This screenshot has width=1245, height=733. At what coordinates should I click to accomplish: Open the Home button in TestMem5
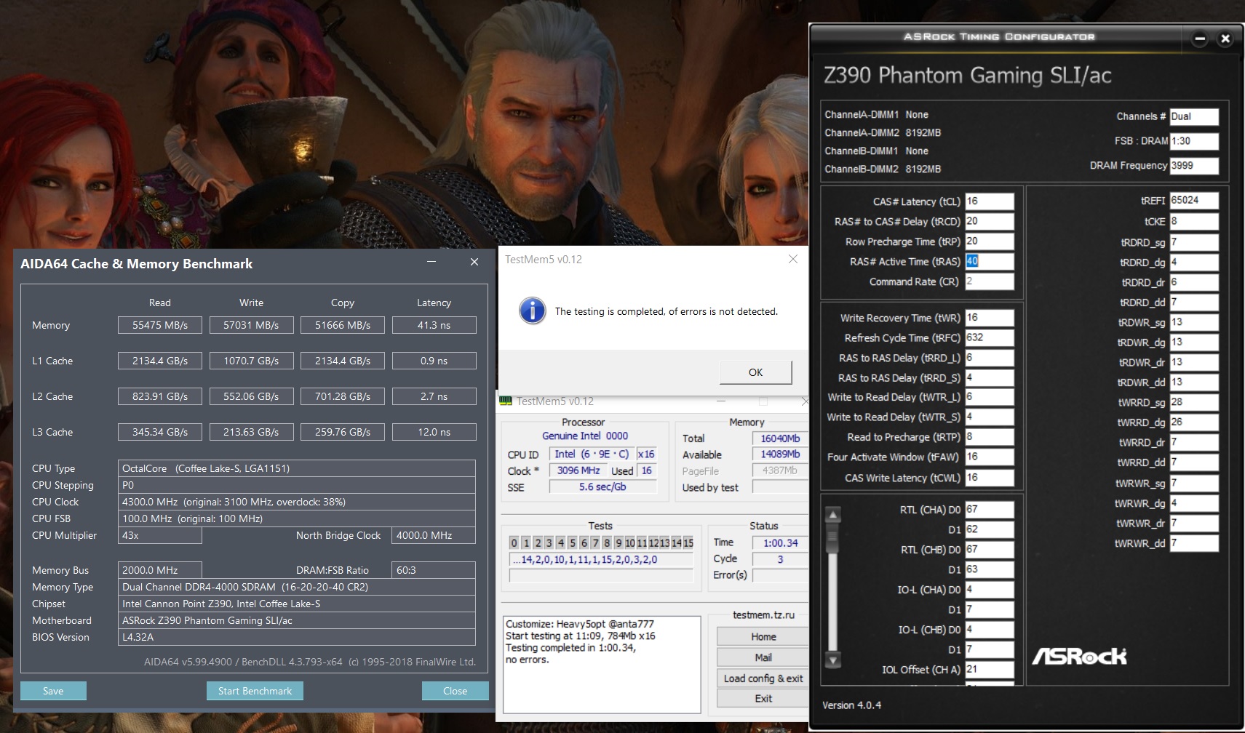point(763,636)
